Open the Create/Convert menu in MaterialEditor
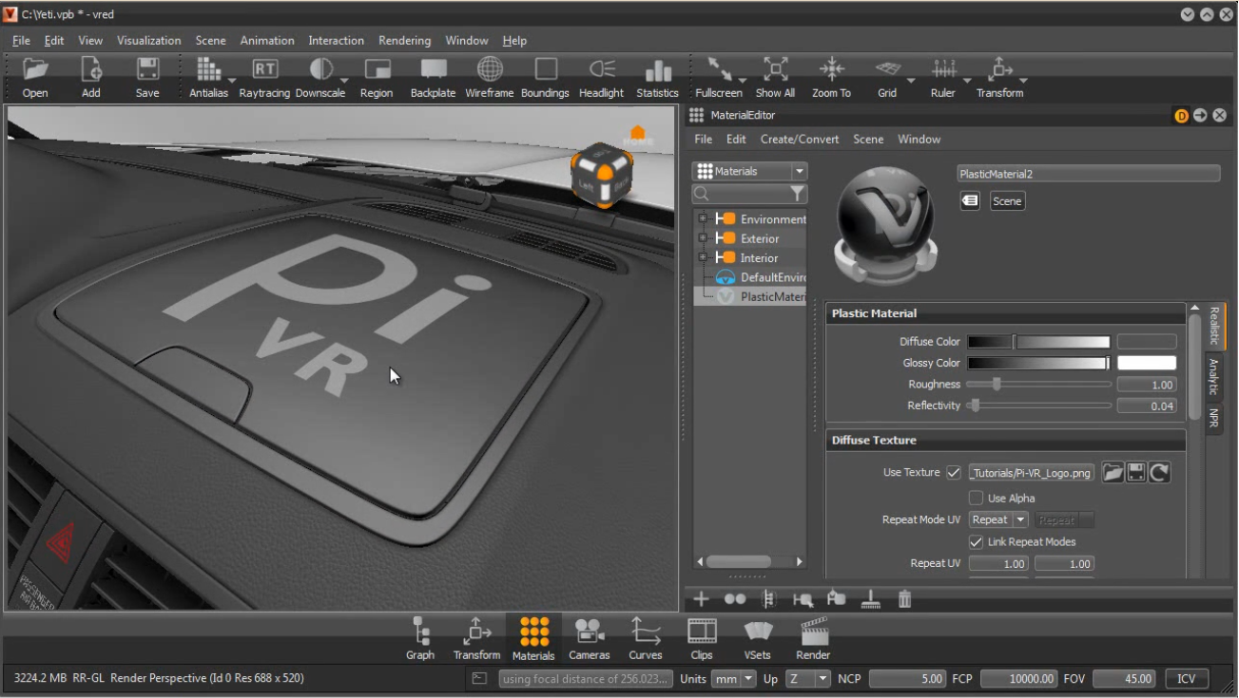1239x698 pixels. [x=800, y=140]
